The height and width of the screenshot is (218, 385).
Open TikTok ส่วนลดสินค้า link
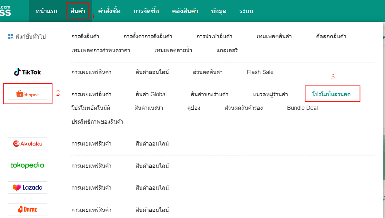(x=208, y=72)
